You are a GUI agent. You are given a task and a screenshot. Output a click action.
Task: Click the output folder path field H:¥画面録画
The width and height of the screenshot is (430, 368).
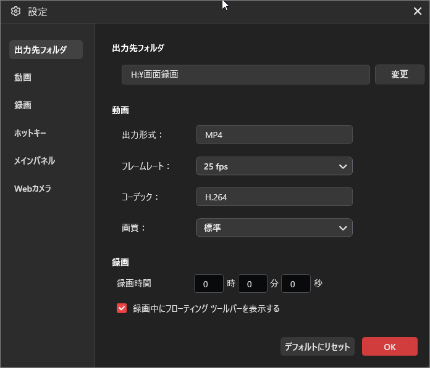point(246,75)
